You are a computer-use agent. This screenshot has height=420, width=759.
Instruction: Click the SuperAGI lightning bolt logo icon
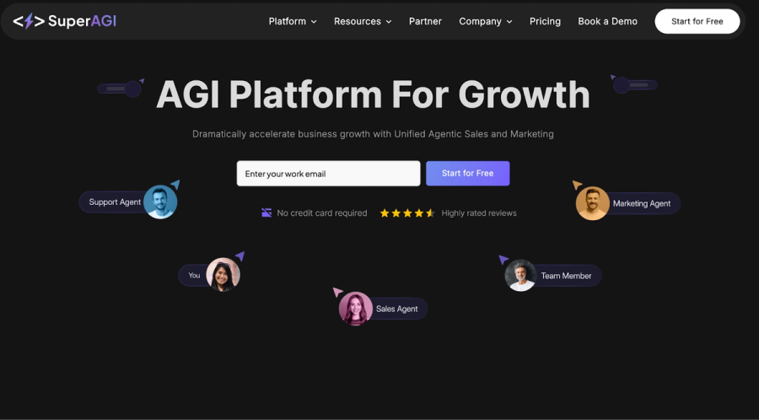[29, 21]
